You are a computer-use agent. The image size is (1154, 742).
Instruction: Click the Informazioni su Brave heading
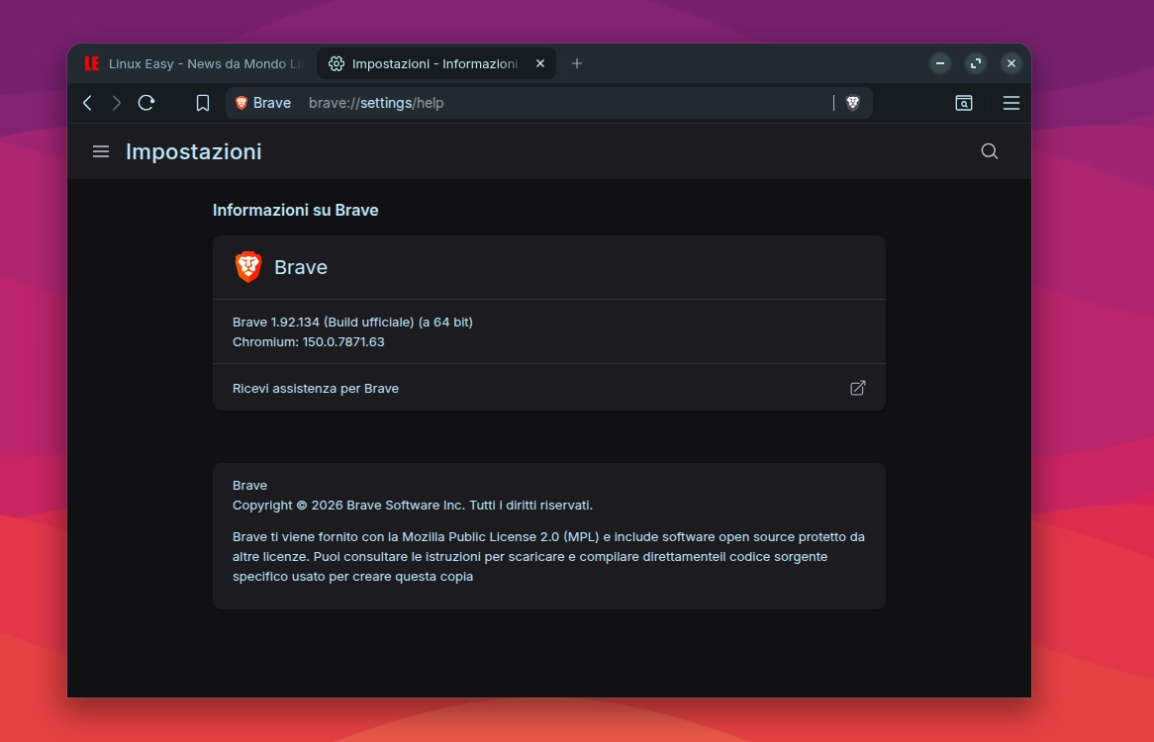(296, 211)
